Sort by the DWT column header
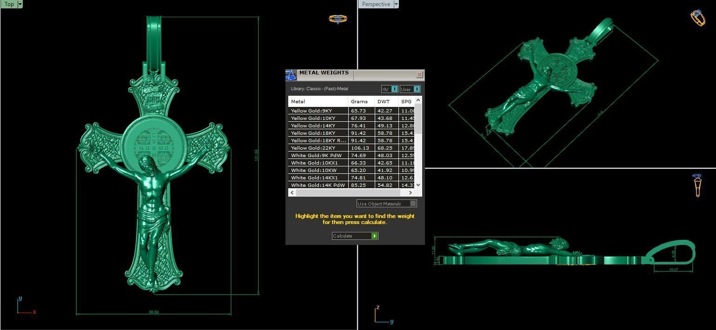The height and width of the screenshot is (330, 716). coord(386,101)
